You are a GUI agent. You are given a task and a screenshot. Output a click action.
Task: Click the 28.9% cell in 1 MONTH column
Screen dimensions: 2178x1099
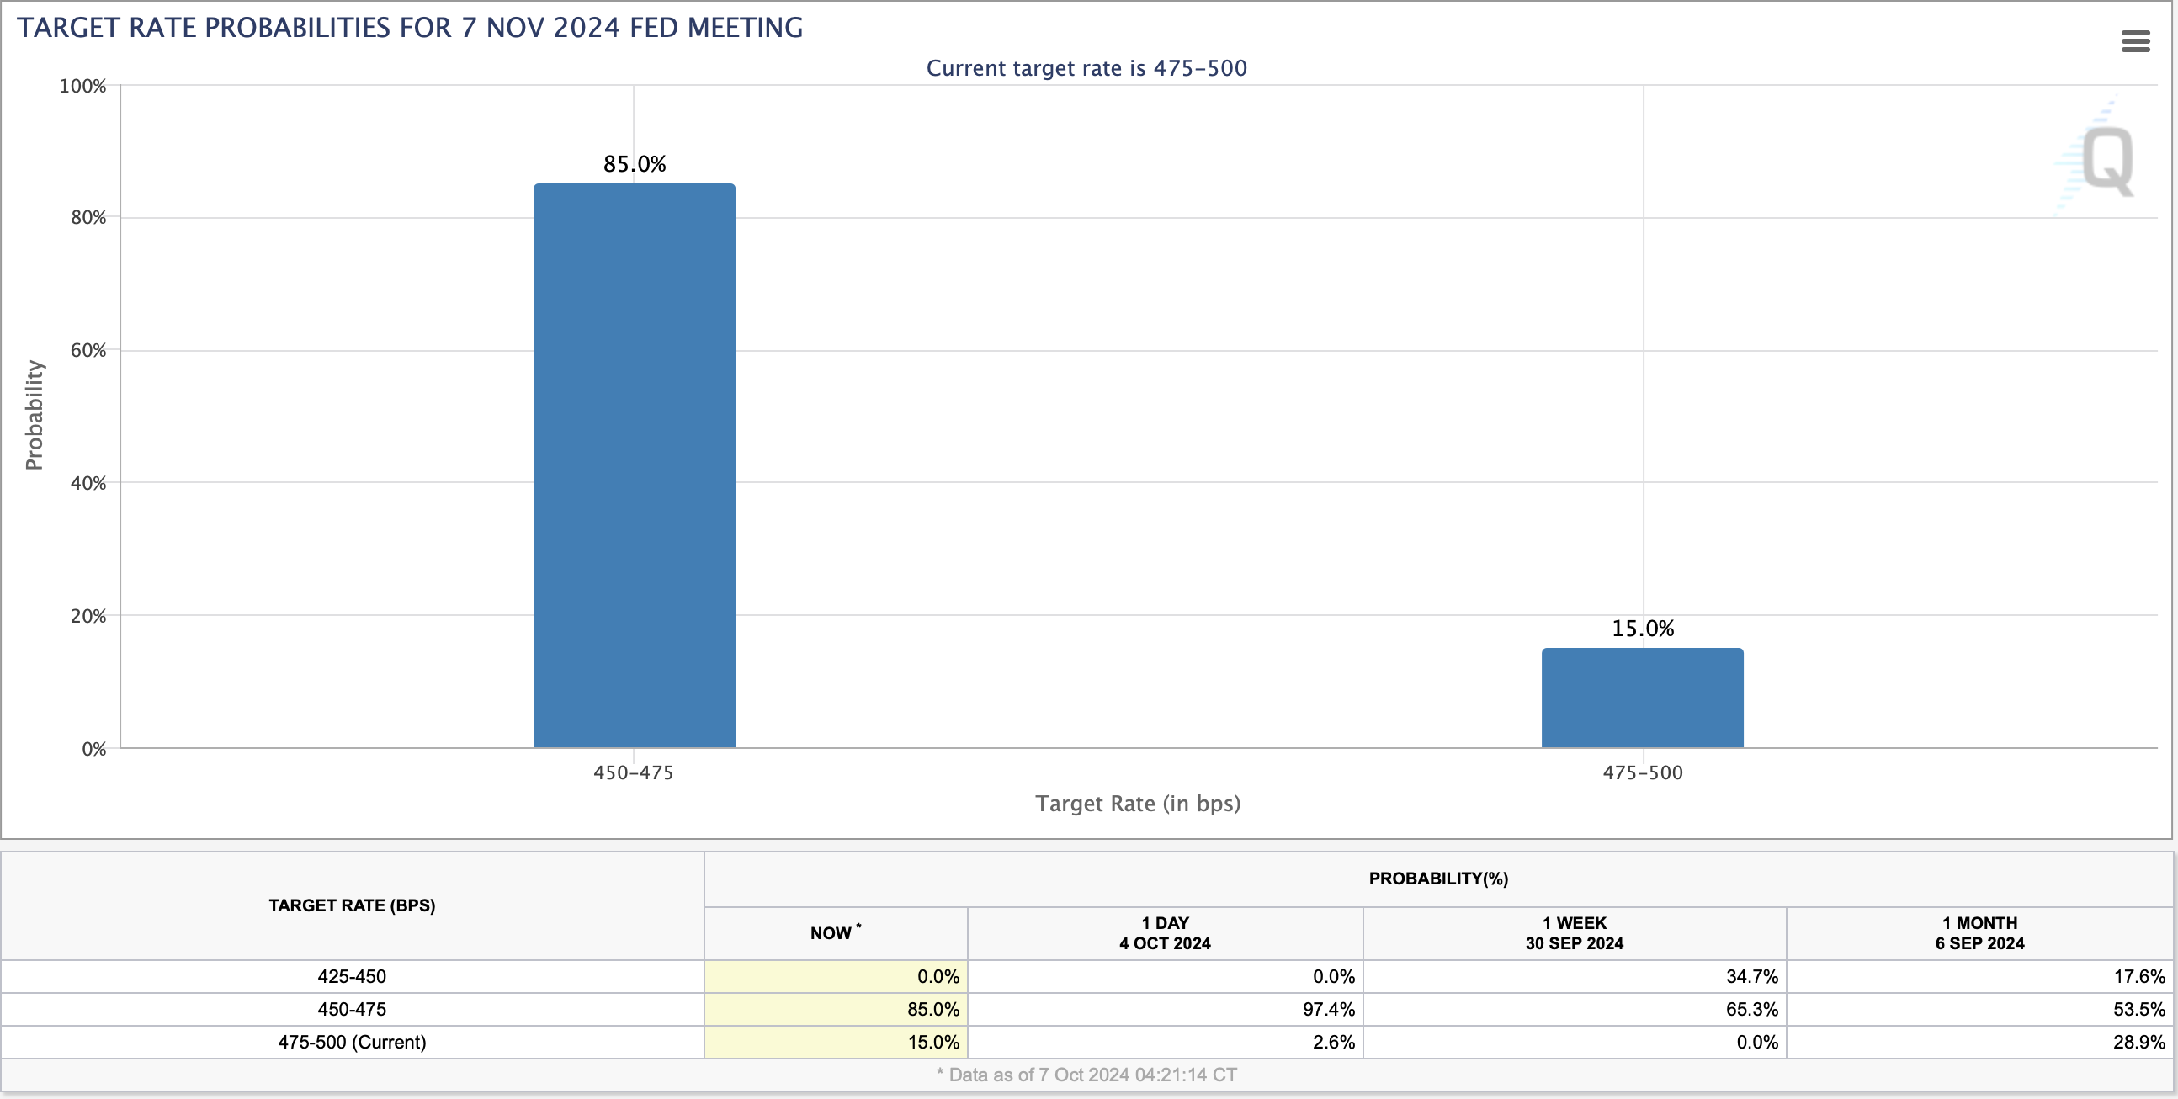[x=2138, y=1043]
